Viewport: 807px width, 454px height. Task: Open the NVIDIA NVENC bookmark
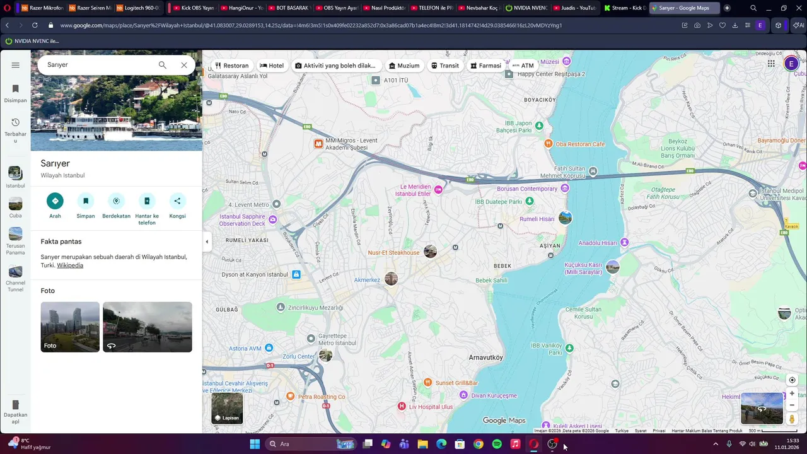pos(32,41)
